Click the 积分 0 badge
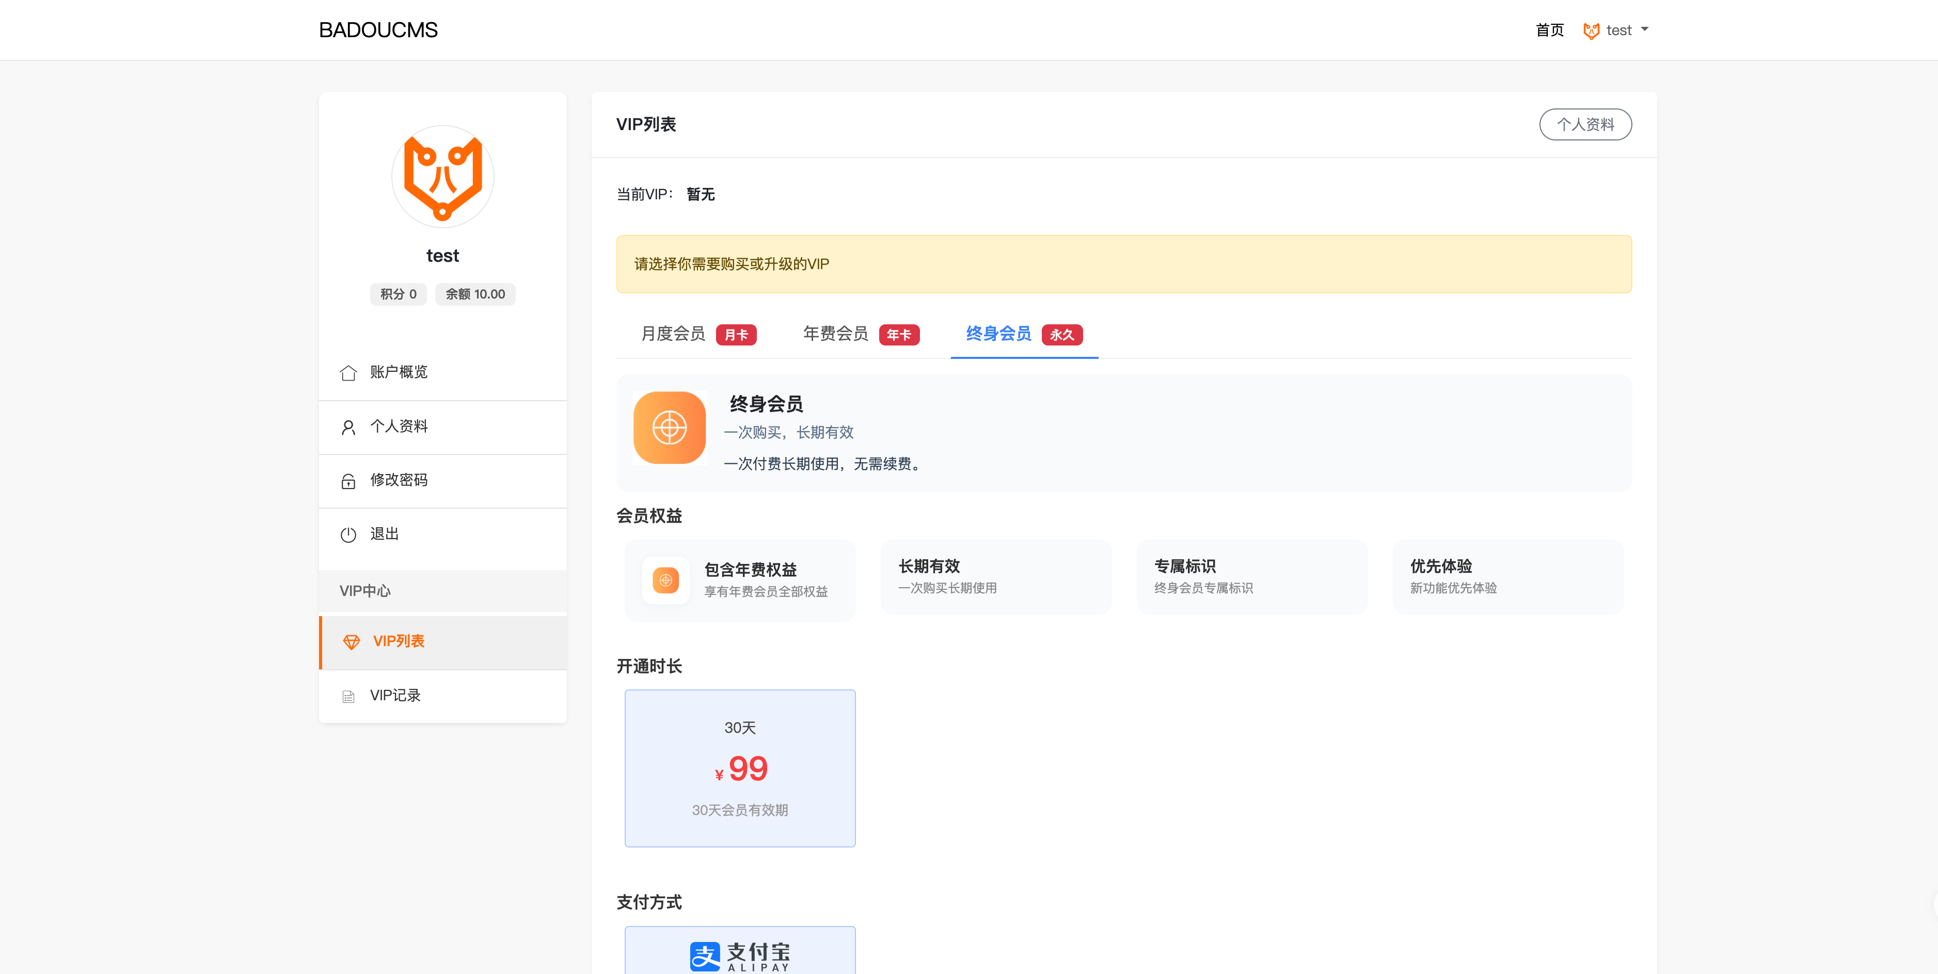 pyautogui.click(x=398, y=294)
